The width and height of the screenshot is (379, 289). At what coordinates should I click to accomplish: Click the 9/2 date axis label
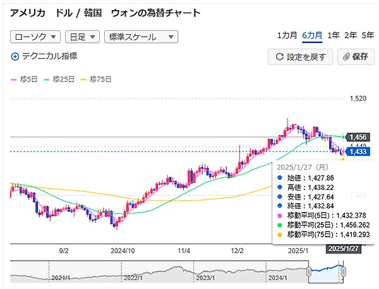(x=64, y=251)
